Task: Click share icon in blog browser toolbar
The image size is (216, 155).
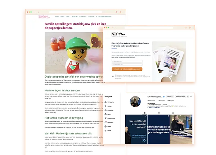Action: point(116,12)
